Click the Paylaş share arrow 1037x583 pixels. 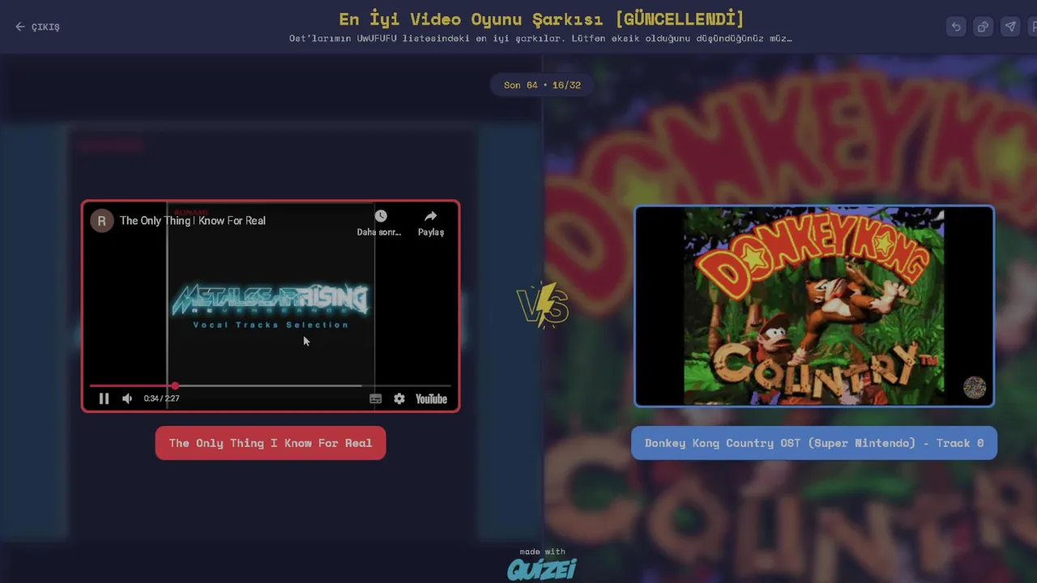pyautogui.click(x=431, y=216)
